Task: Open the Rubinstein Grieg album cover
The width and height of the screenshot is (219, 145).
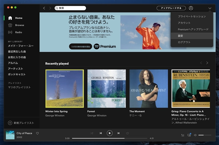Action: click(191, 89)
